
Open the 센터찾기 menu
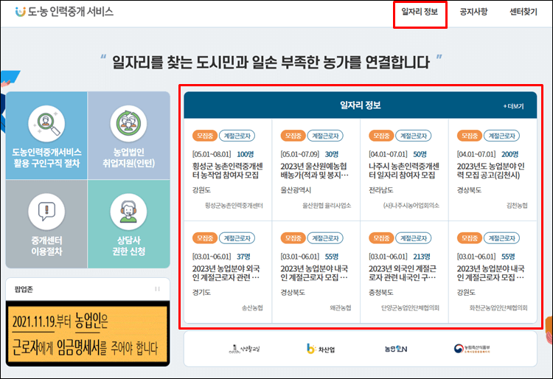pos(524,12)
